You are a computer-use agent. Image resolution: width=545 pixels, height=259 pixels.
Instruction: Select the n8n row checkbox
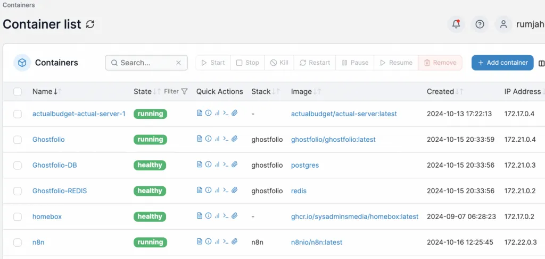coord(18,243)
